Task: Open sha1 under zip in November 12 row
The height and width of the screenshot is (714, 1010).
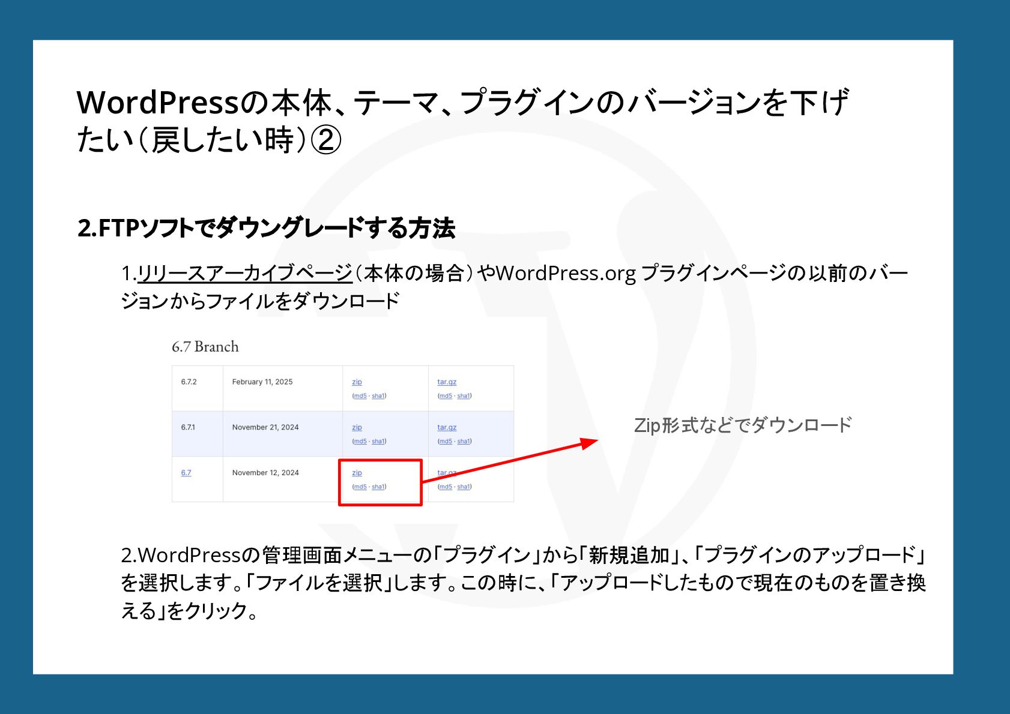Action: 378,487
